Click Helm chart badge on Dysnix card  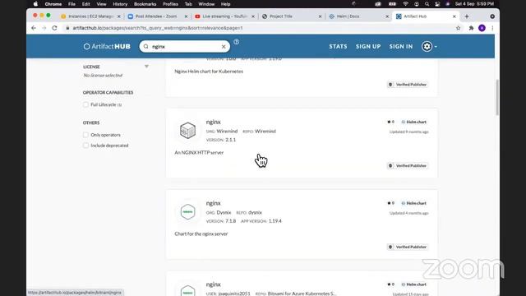[x=414, y=203]
